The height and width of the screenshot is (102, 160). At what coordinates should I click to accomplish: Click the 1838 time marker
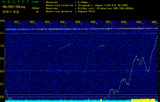tap(123, 22)
